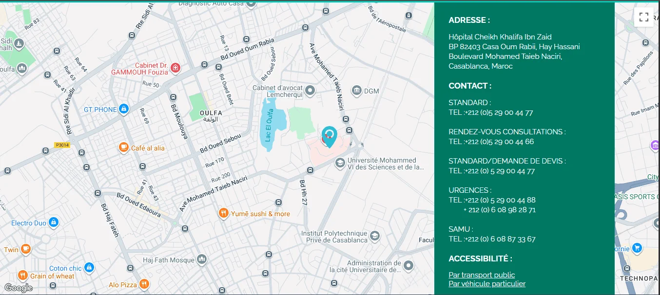This screenshot has width=660, height=295.
Task: Open the Par transport public link
Action: click(x=482, y=275)
